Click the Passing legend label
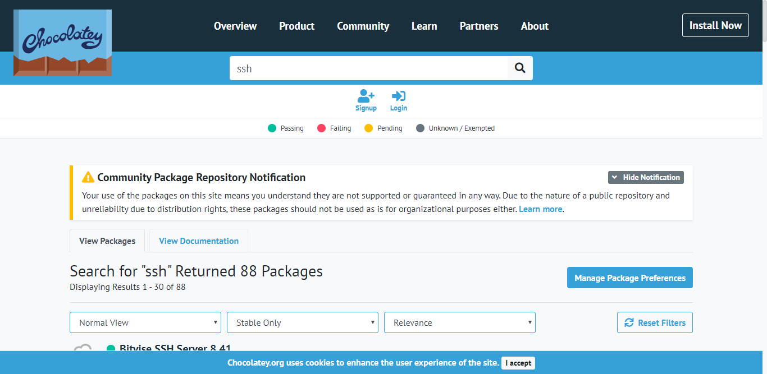 (292, 128)
